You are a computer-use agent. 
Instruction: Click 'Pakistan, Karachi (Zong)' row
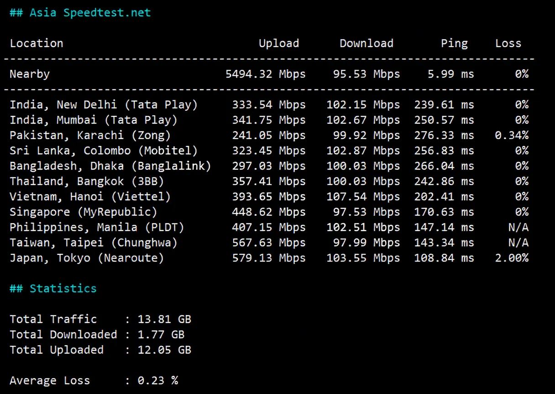269,135
